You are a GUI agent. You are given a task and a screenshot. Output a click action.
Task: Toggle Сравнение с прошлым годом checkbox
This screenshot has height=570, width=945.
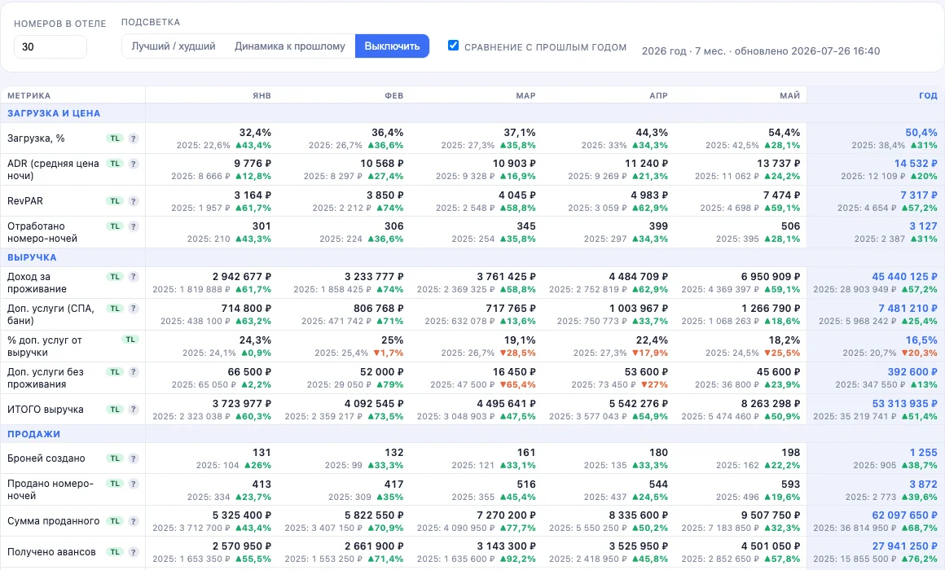click(x=453, y=45)
